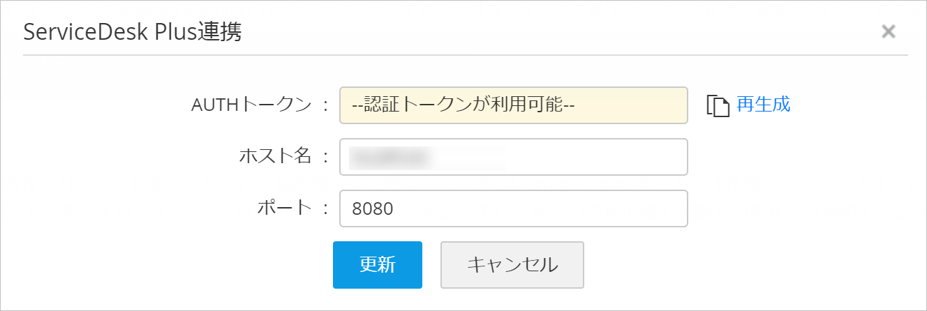Click the colon after the ポート label
Viewport: 927px width, 311px height.
pos(324,208)
